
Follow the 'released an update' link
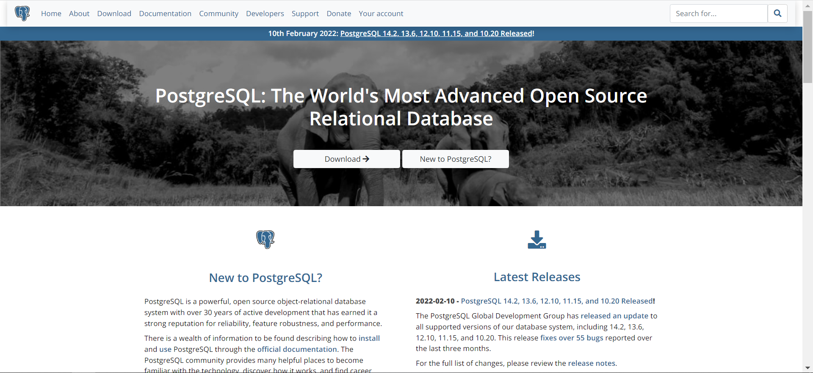[x=614, y=316]
